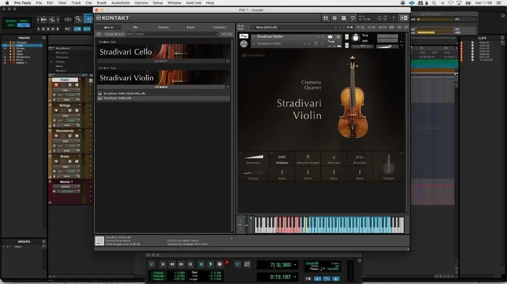Viewport: 507px width, 284px height.
Task: Click rack page 17-32 button
Action: coord(360,27)
